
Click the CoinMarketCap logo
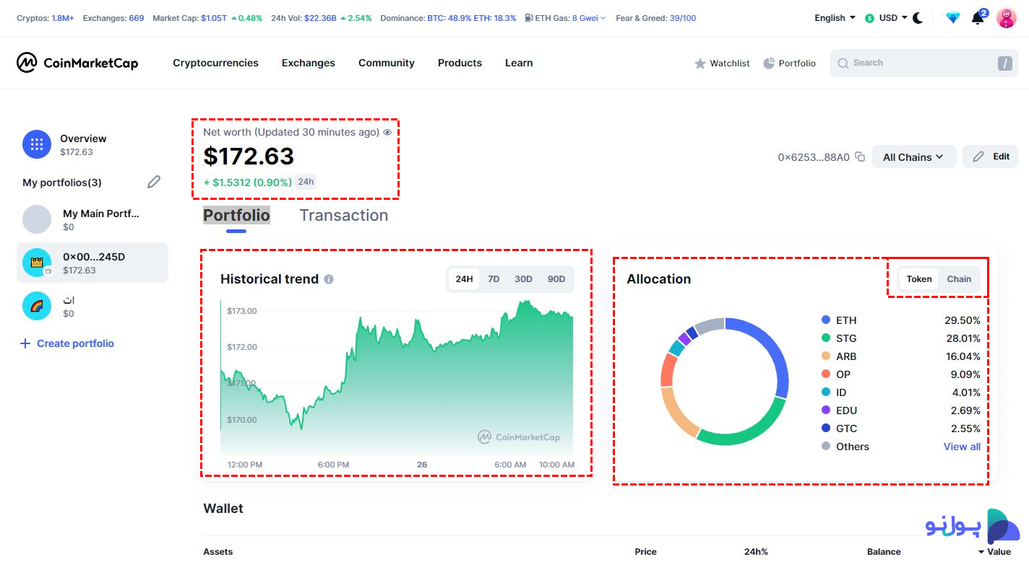click(77, 63)
